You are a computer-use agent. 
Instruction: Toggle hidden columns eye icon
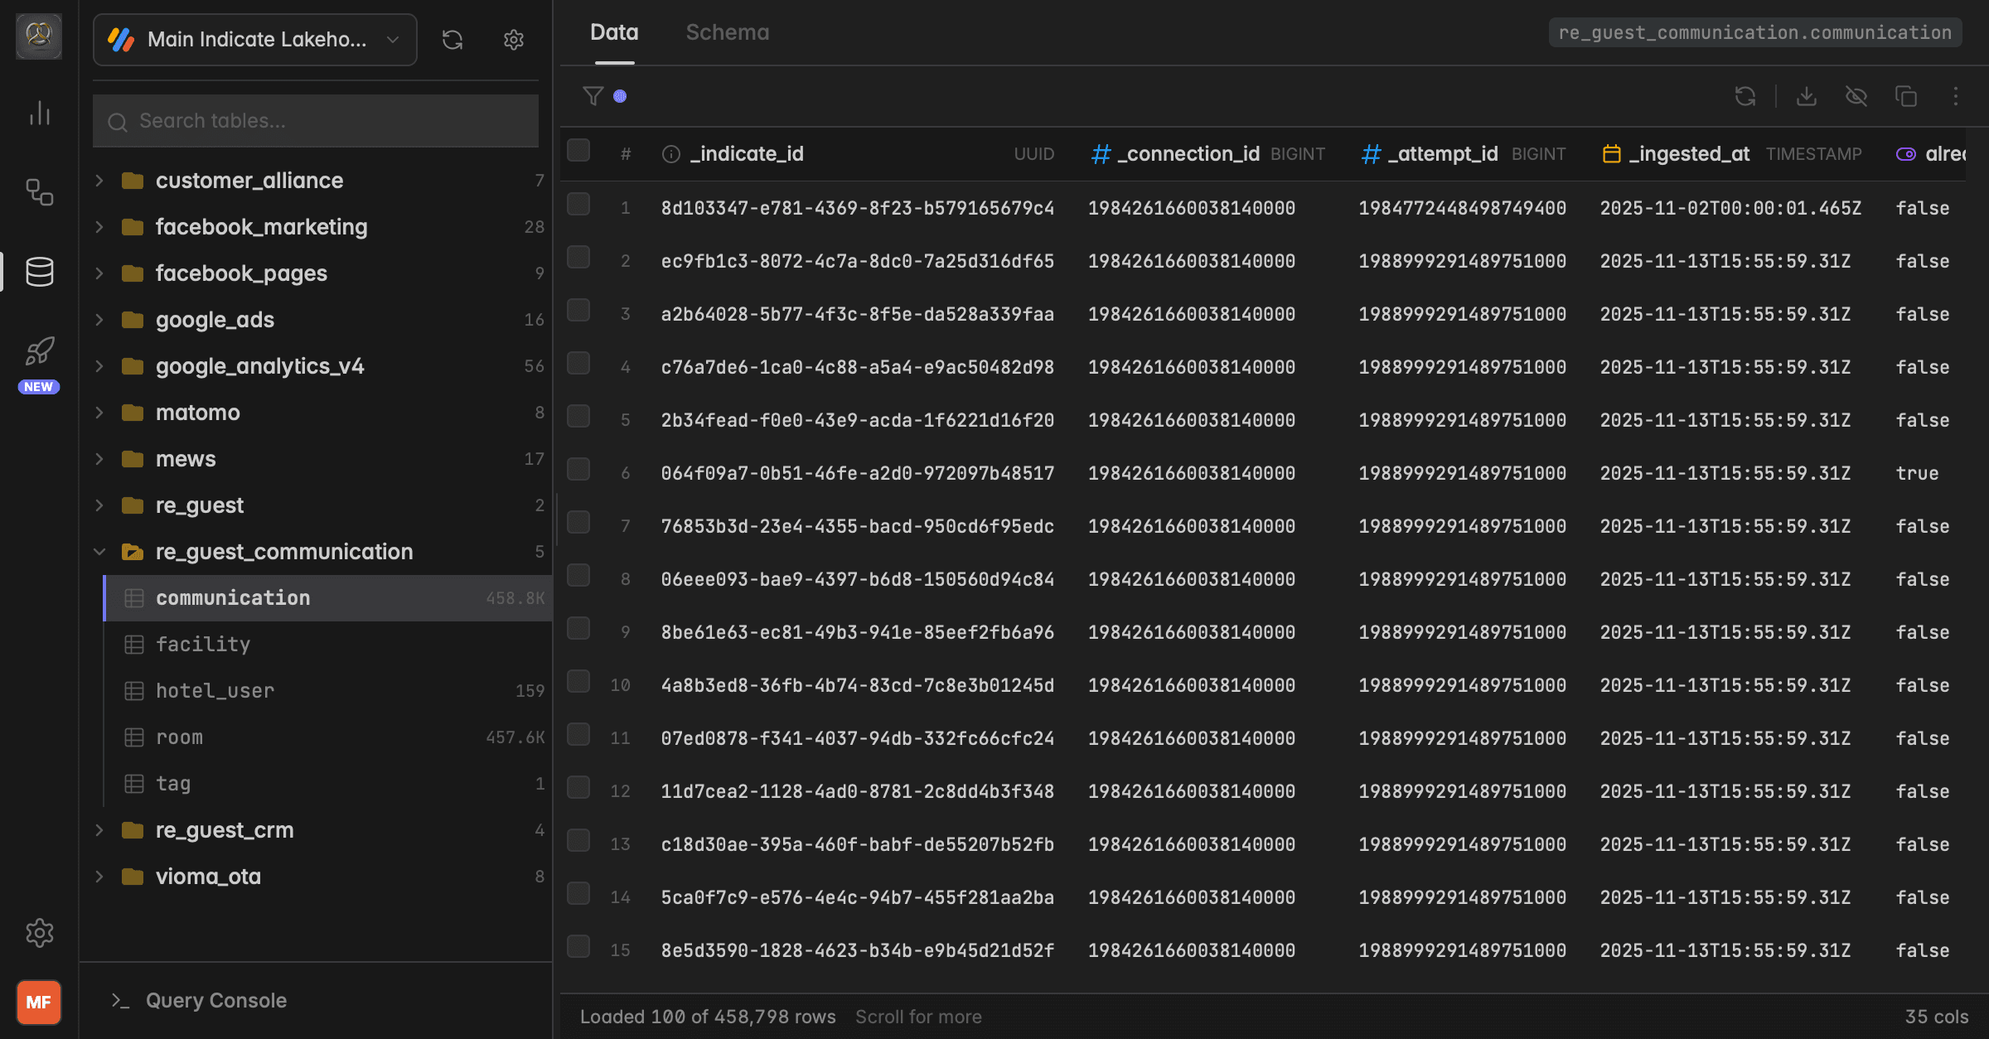[x=1856, y=96]
